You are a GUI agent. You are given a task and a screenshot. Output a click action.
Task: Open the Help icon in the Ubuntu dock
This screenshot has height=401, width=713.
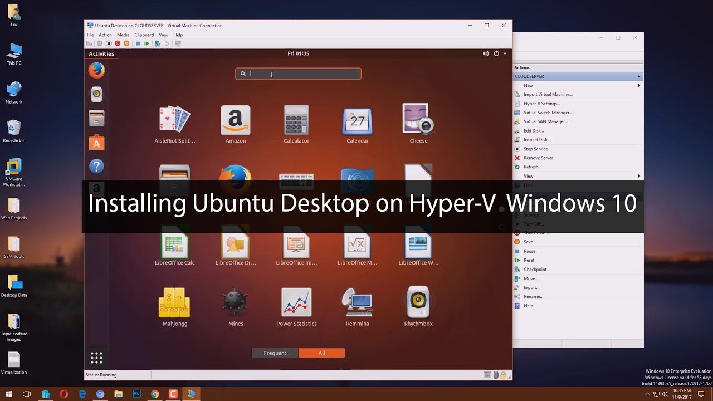point(96,166)
